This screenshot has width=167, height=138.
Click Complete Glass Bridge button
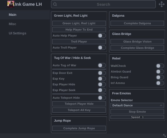137,48
